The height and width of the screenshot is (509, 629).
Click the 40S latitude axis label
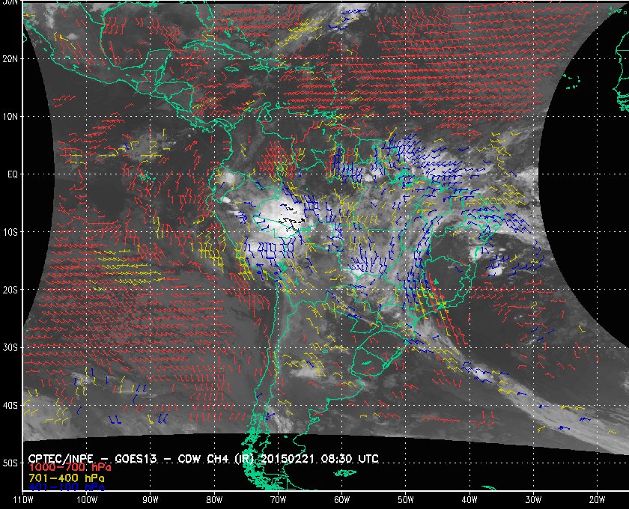[10, 405]
